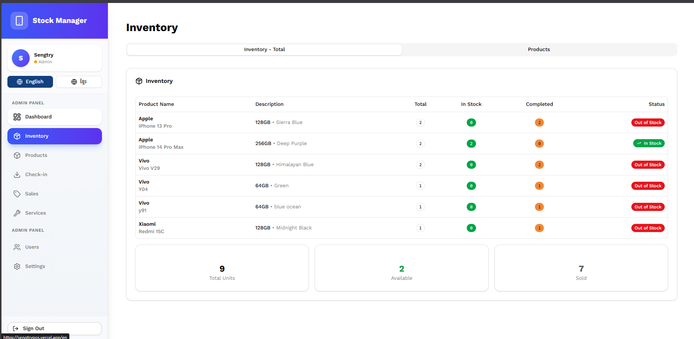Image resolution: width=694 pixels, height=339 pixels.
Task: Click the Completed count for iPhone 13 Pro
Action: (539, 122)
